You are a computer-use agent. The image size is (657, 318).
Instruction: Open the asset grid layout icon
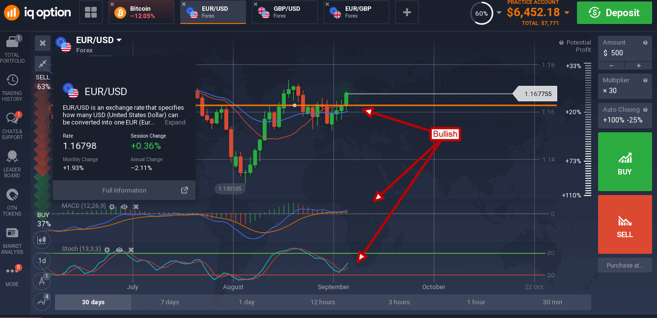click(90, 12)
